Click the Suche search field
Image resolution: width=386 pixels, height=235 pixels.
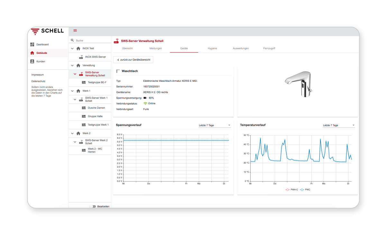(92, 41)
